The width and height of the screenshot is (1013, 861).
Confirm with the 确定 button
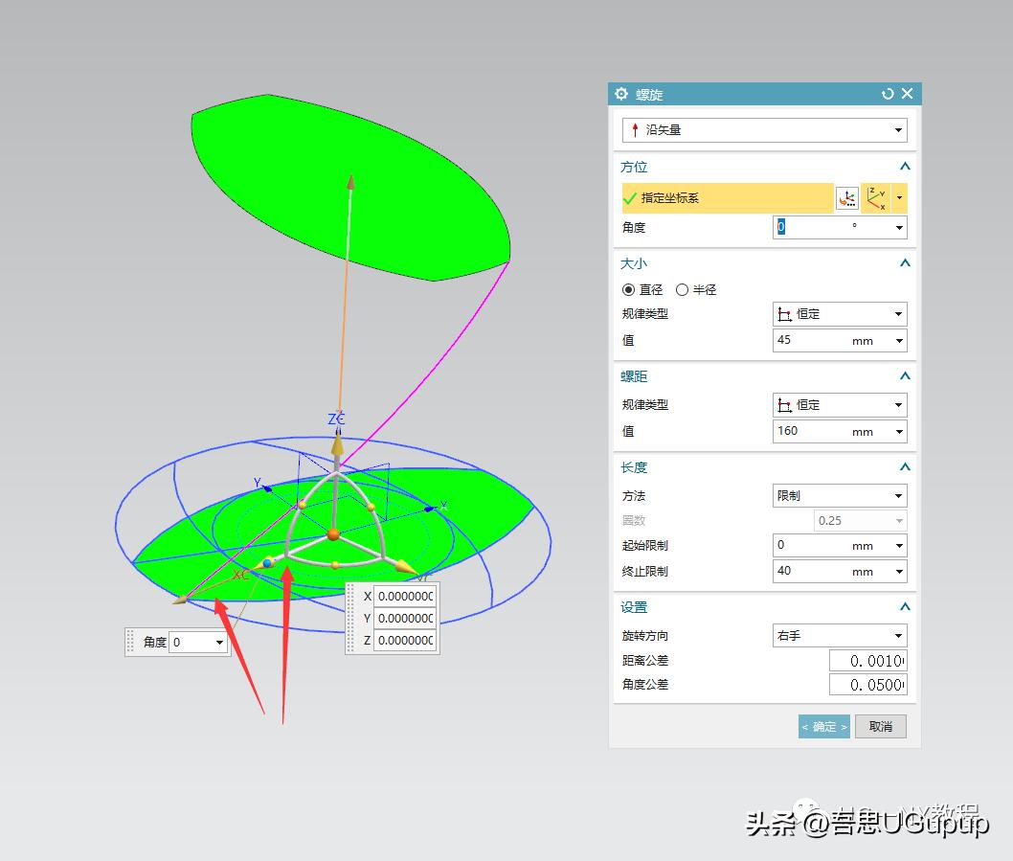click(823, 727)
